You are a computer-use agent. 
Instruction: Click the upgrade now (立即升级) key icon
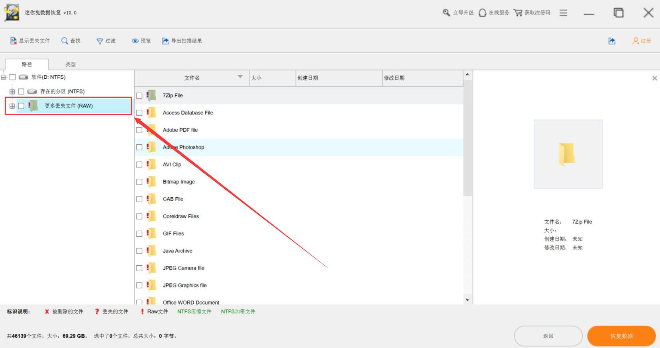(x=446, y=13)
